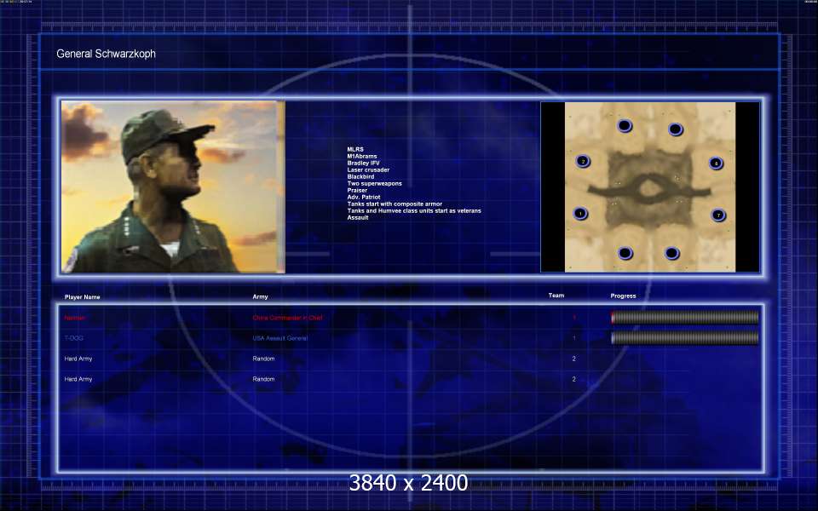Click the dark center of the map preview
Viewport: 818px width, 511px height.
[x=649, y=189]
